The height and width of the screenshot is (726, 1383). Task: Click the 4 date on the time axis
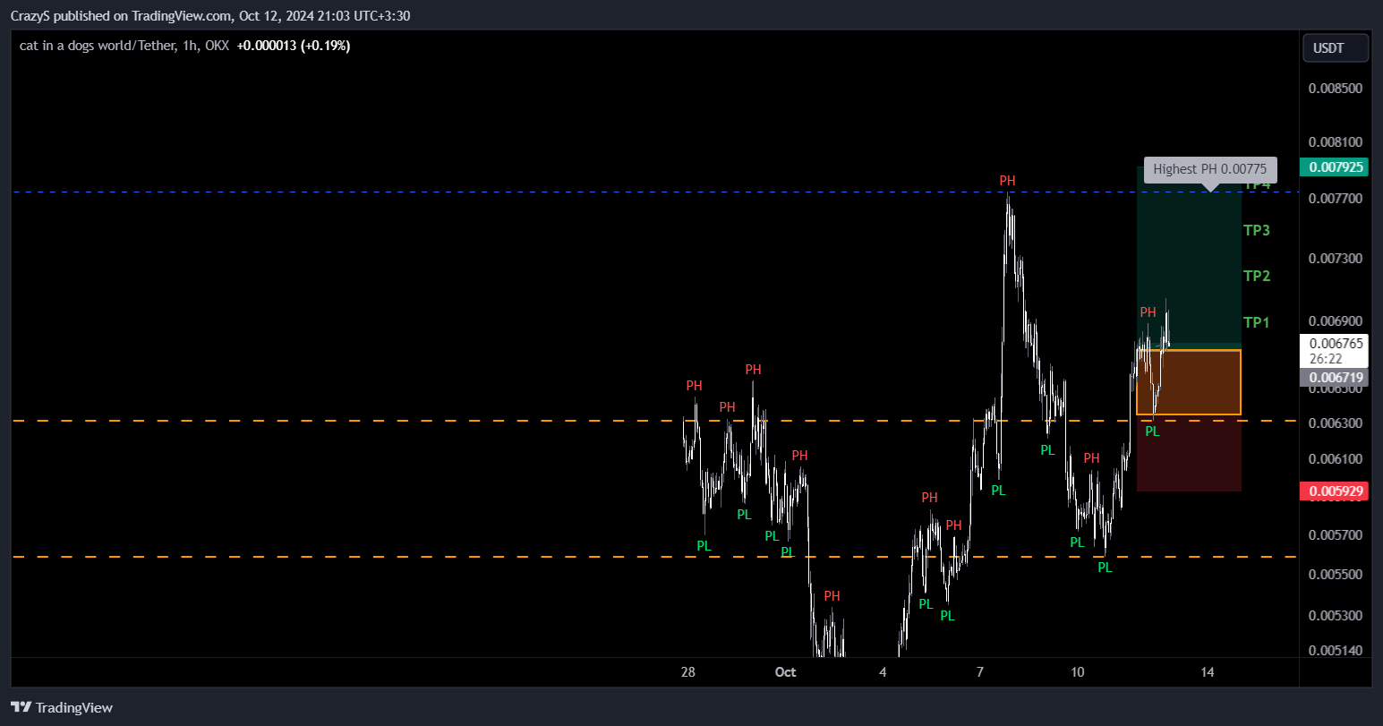pos(883,672)
